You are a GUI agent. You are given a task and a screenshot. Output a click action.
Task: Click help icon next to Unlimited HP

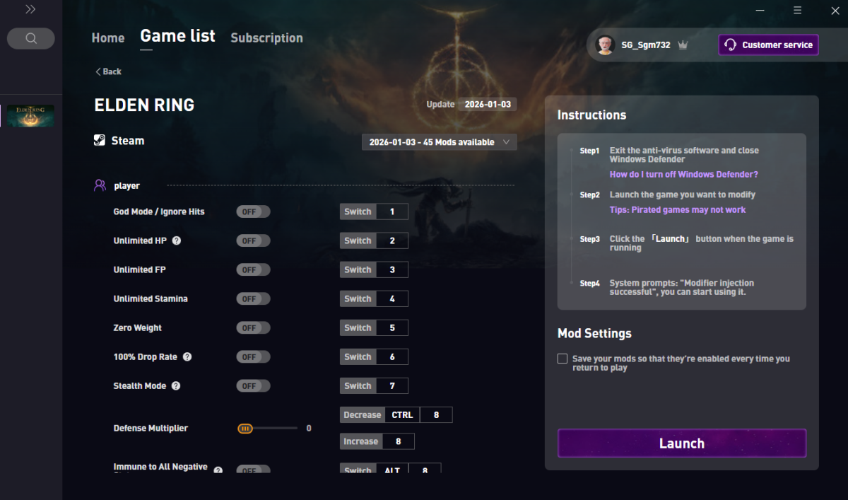tap(177, 240)
